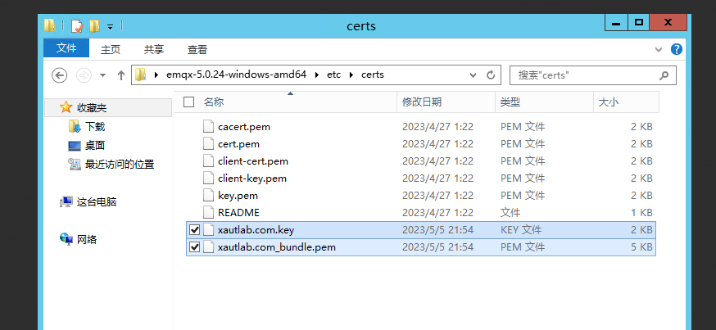Click the Downloads folder icon in sidebar

click(75, 127)
